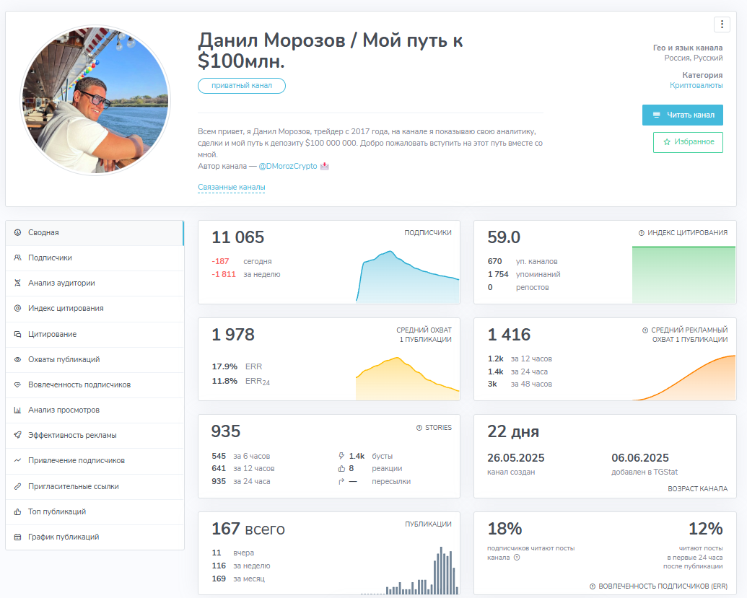Click the rocket icon beside Эффективность рекламы
The image size is (747, 598).
(17, 435)
